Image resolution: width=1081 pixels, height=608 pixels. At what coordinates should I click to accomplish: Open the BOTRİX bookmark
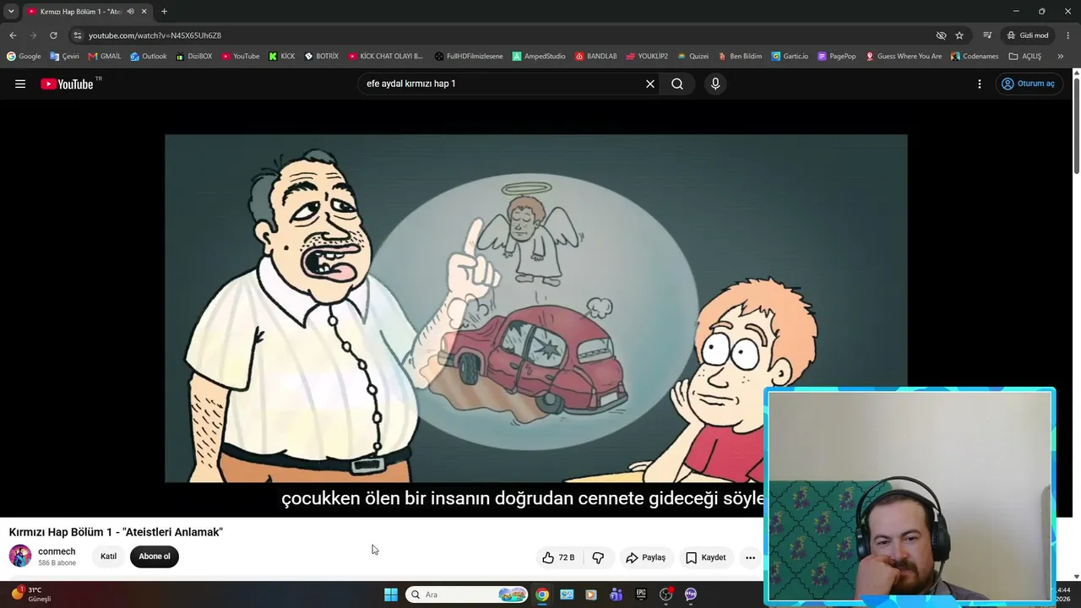322,57
